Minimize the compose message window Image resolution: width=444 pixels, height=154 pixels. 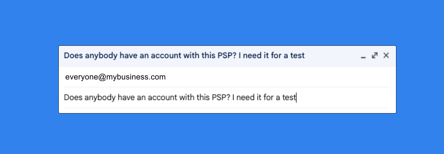[363, 56]
